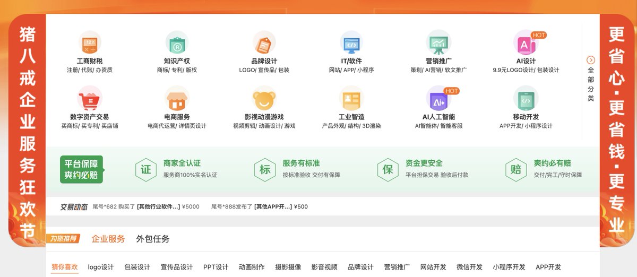Open AI营销 link under 营销推广
This screenshot has width=637, height=277.
click(x=434, y=70)
